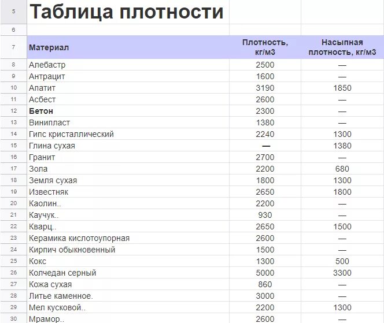384x323 pixels.
Task: Select the bold 'Бетон' cell
Action: pyautogui.click(x=128, y=111)
